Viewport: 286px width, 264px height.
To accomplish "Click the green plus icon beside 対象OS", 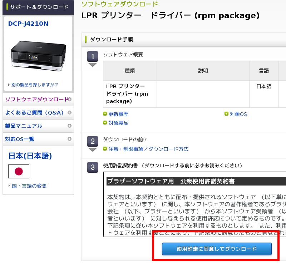I will click(x=226, y=114).
